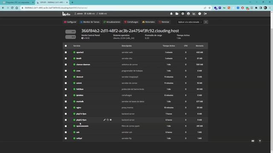Image resolution: width=273 pixels, height=153 pixels.
Task: Click the browser address bar URL
Action: click(x=56, y=8)
